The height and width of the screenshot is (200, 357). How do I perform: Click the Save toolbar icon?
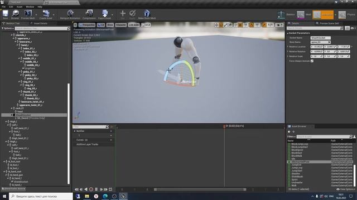5,14
